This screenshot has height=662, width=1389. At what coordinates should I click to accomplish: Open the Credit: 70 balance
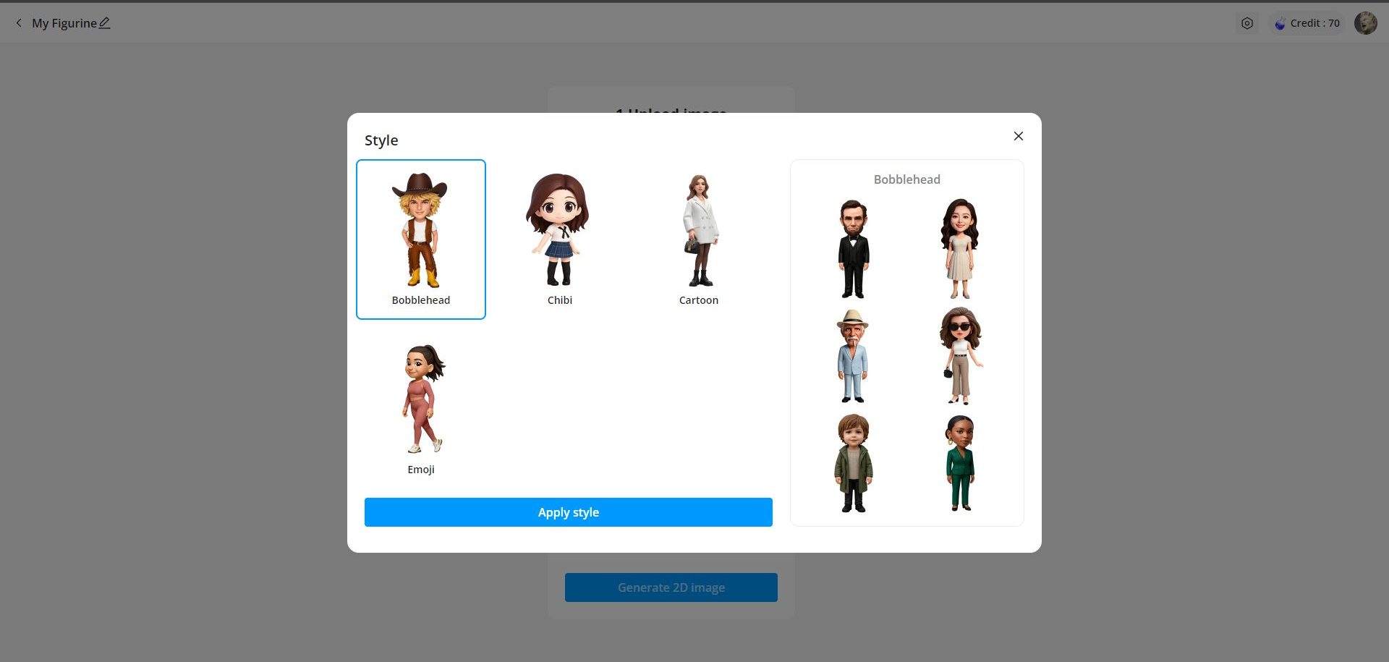1307,23
